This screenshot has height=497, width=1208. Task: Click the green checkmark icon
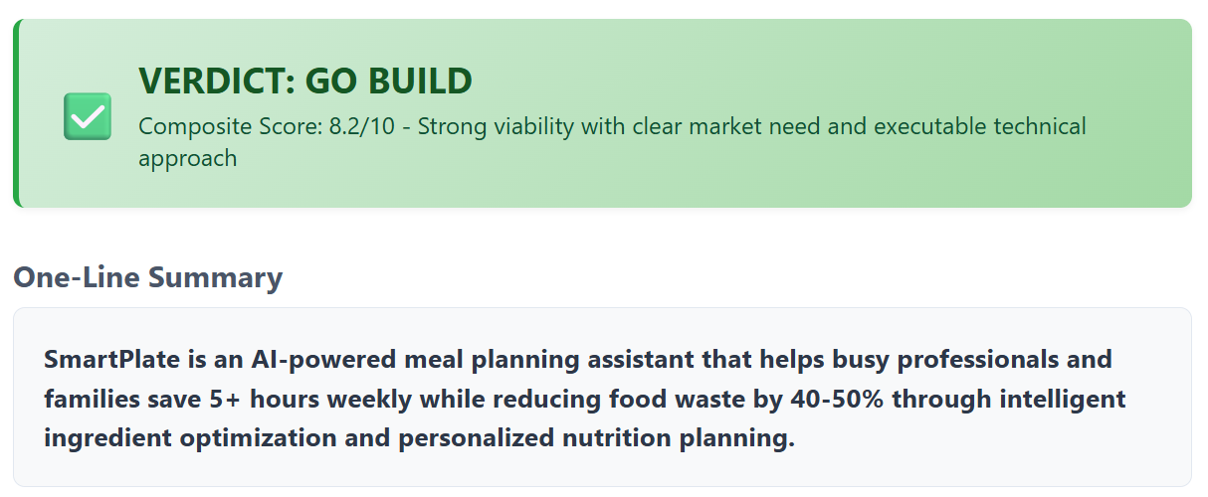pyautogui.click(x=88, y=116)
